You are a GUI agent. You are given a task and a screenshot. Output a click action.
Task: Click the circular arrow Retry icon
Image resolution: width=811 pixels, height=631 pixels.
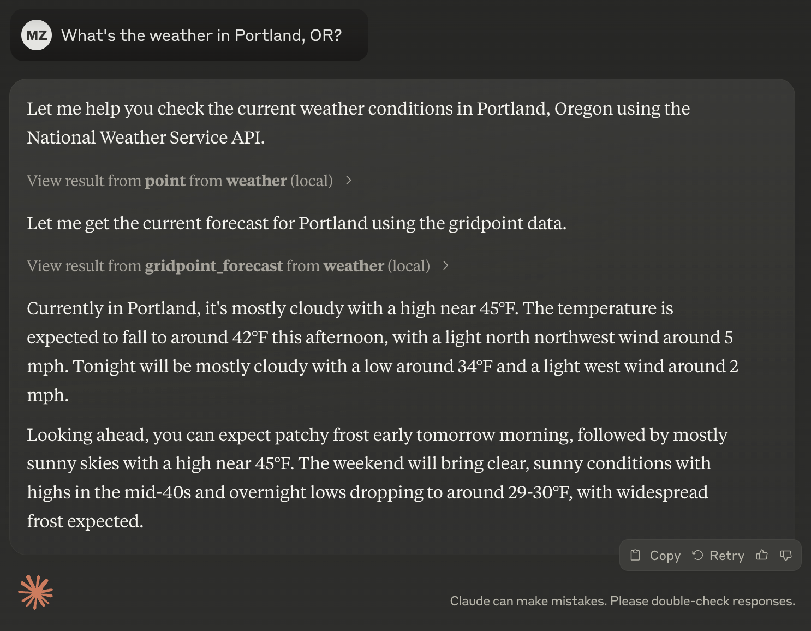click(697, 556)
